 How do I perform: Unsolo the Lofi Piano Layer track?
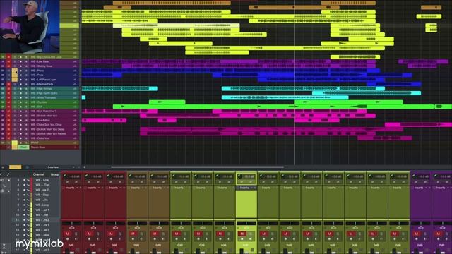click(15, 80)
